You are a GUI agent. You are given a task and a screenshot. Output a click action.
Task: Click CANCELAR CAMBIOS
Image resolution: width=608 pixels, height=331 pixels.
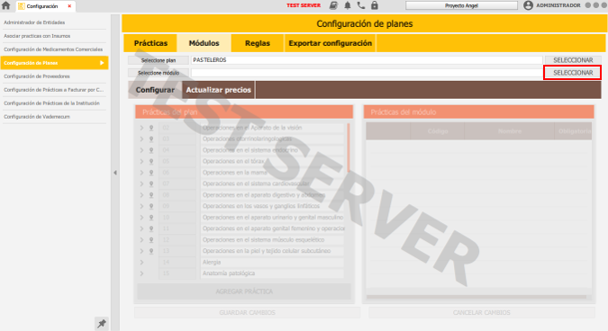(x=482, y=312)
